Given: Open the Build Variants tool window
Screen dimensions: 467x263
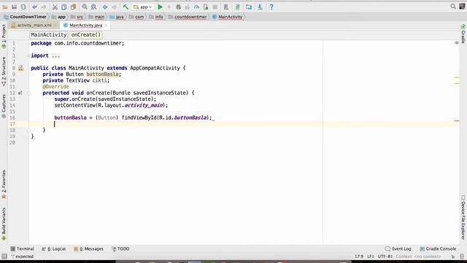Looking at the screenshot, I should coord(4,224).
